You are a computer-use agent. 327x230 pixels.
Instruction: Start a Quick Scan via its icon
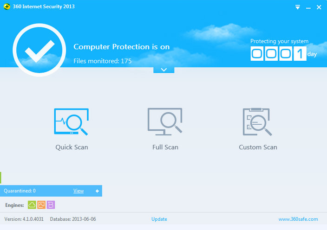click(72, 122)
